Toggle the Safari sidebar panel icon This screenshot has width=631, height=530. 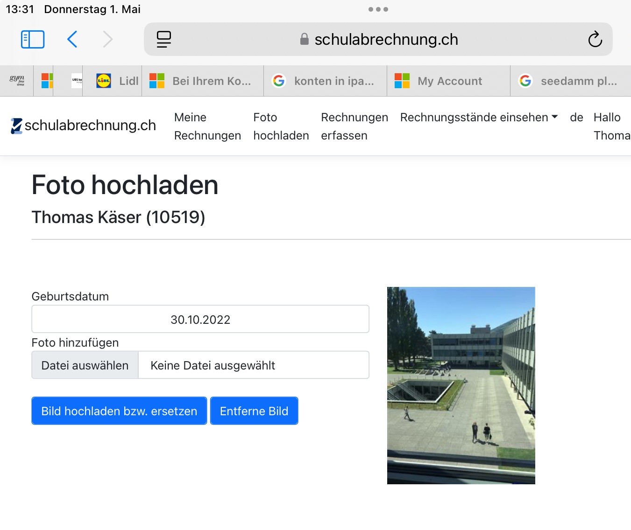click(x=33, y=40)
